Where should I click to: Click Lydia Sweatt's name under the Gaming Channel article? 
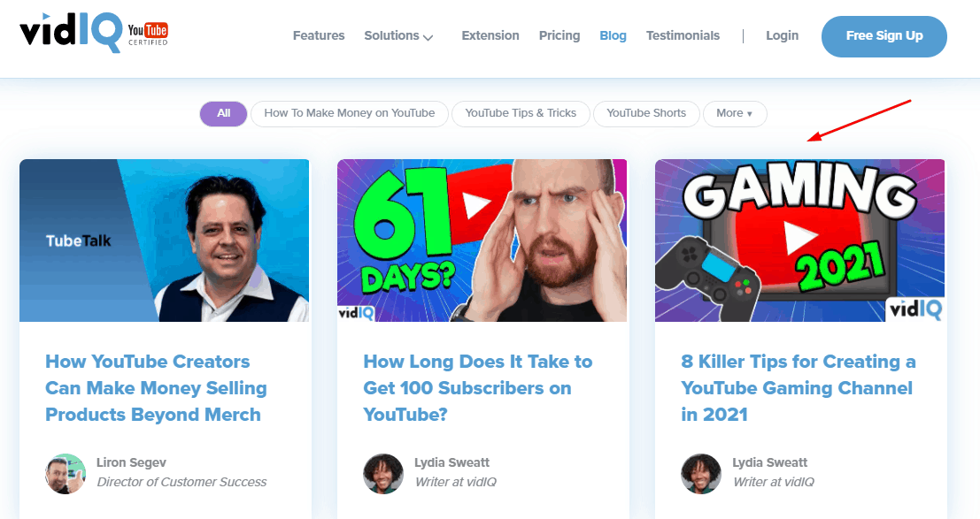pos(770,462)
